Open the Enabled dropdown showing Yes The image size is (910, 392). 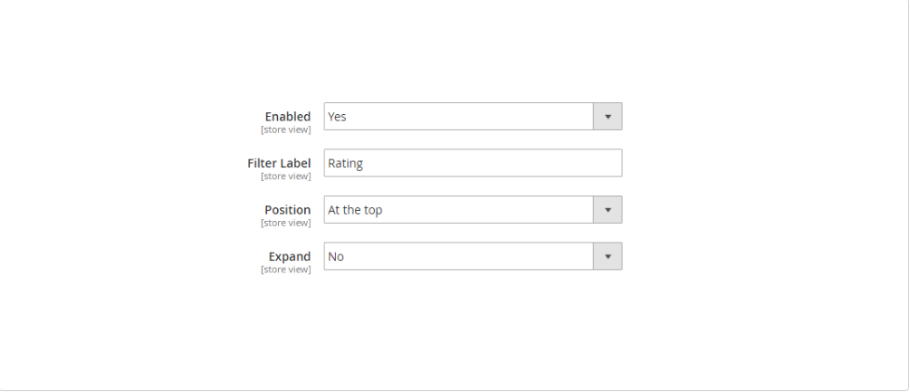458,117
